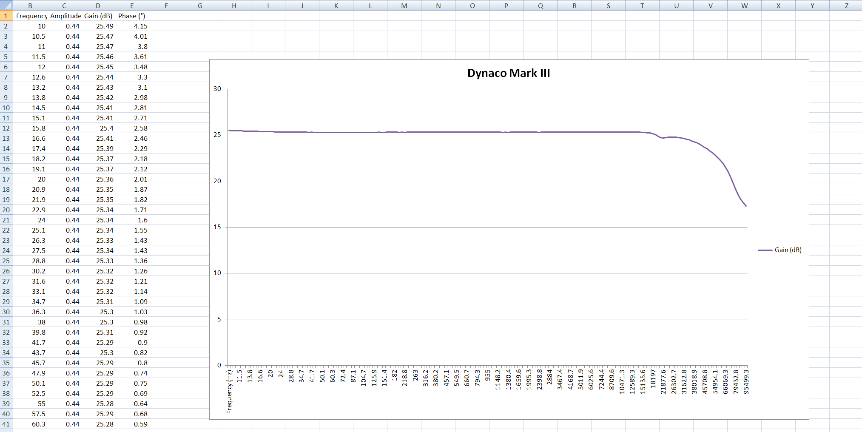Select row 41 header
The height and width of the screenshot is (432, 862).
tap(6, 424)
